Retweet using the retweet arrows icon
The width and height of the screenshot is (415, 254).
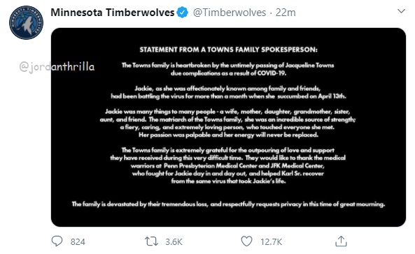click(x=151, y=241)
